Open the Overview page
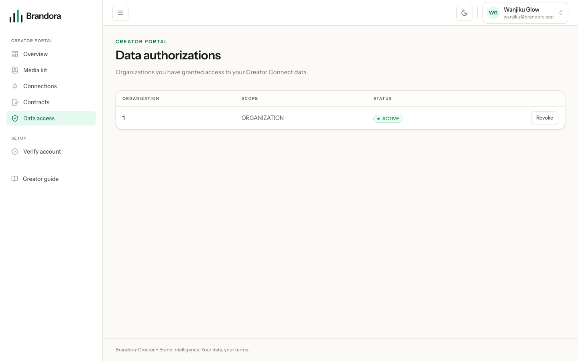The height and width of the screenshot is (361, 578). pos(51,54)
